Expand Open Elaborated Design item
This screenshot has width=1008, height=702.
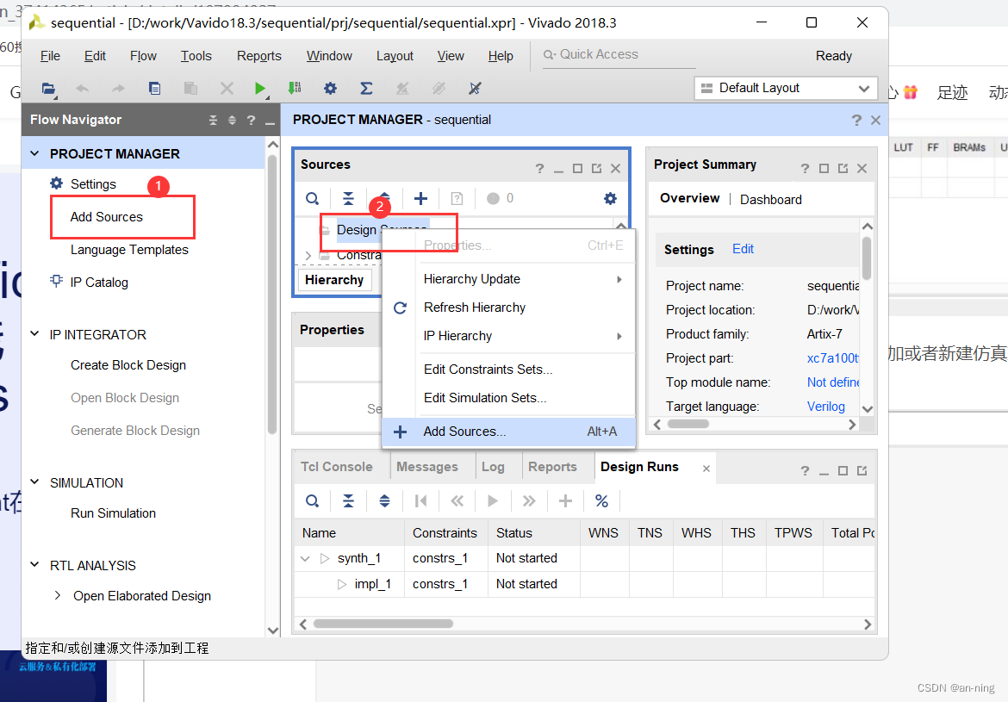(58, 595)
